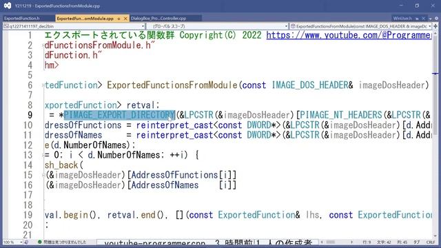Click the line indicator 行:9 in status bar

367,242
